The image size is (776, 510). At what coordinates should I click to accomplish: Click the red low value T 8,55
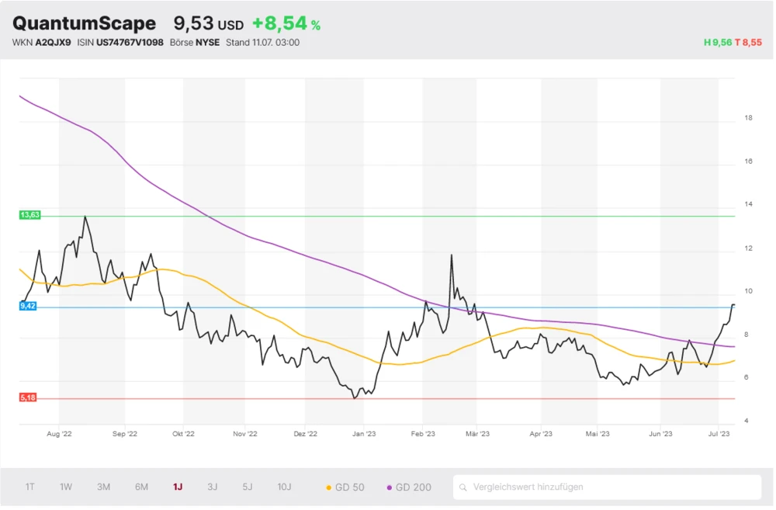pos(748,43)
